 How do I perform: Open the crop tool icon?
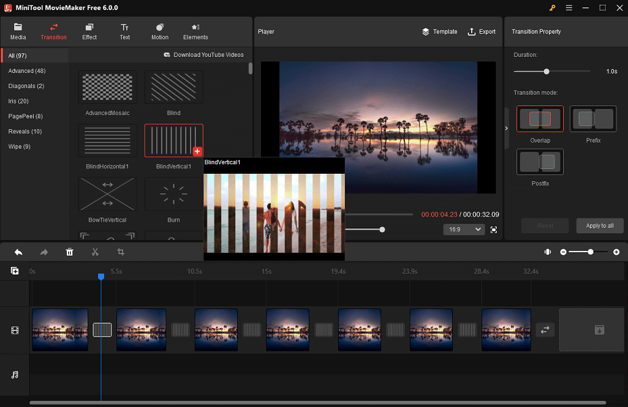pyautogui.click(x=120, y=252)
